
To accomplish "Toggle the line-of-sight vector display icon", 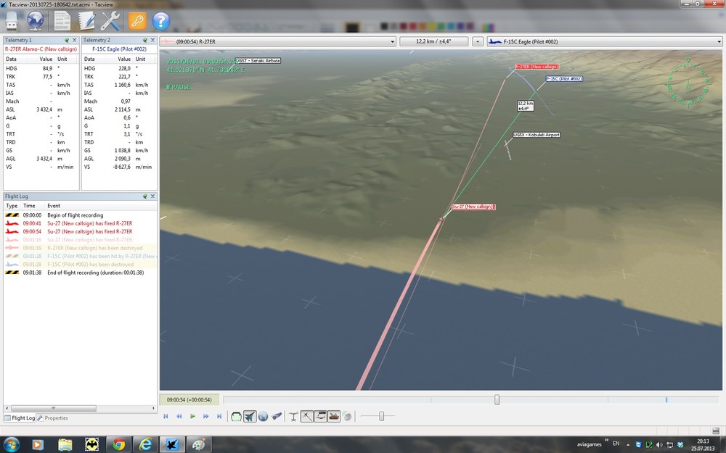I will pos(307,417).
